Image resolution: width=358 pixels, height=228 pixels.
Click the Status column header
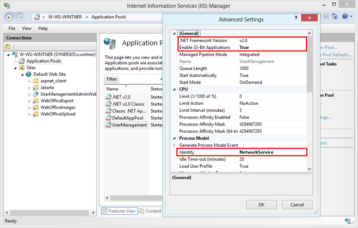tap(156, 89)
